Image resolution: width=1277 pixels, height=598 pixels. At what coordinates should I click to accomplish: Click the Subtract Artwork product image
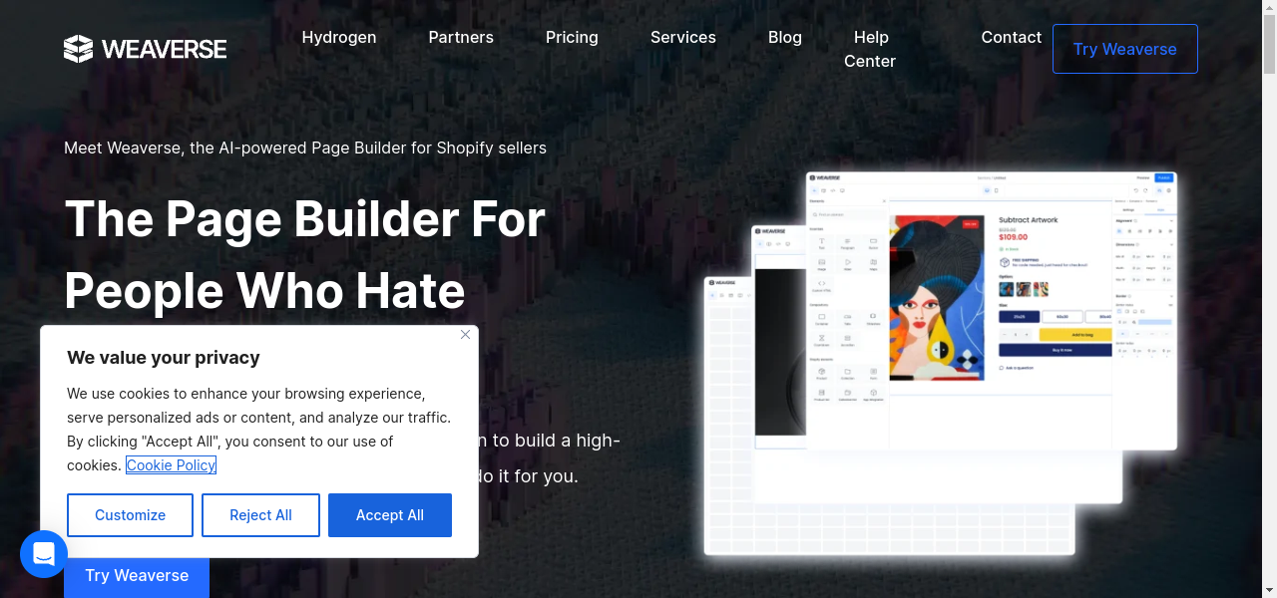(x=937, y=299)
